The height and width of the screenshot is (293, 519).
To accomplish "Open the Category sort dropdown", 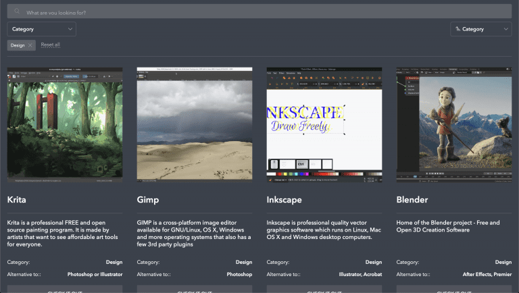I will tap(481, 29).
